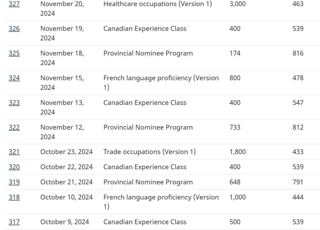320x230 pixels.
Task: Follow the 320 draw link
Action: click(x=14, y=167)
